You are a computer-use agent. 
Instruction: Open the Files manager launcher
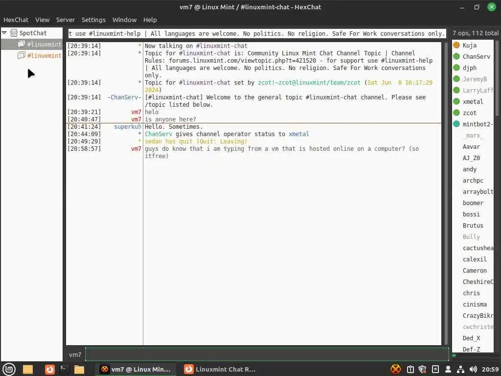(x=79, y=369)
